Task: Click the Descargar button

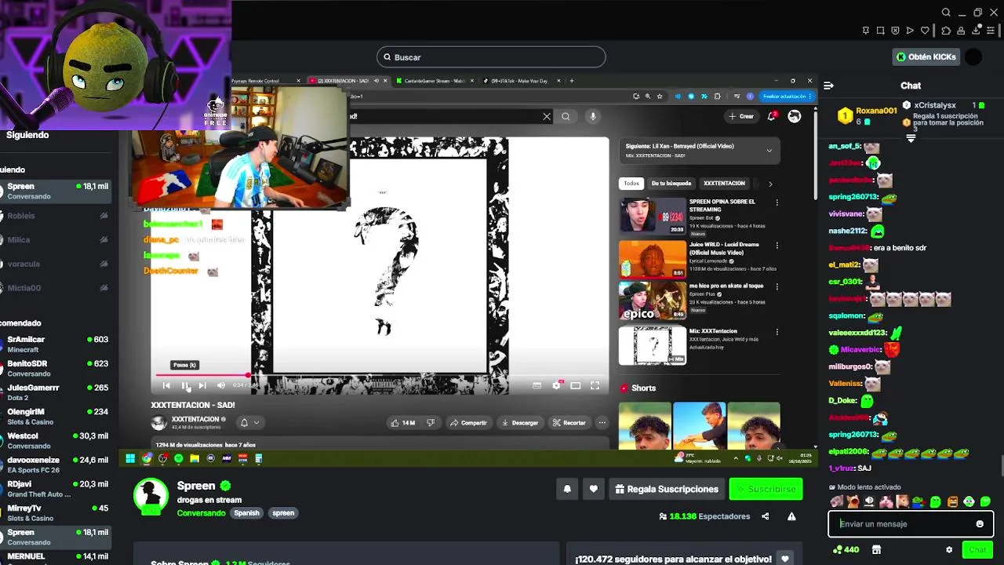Action: pyautogui.click(x=520, y=422)
